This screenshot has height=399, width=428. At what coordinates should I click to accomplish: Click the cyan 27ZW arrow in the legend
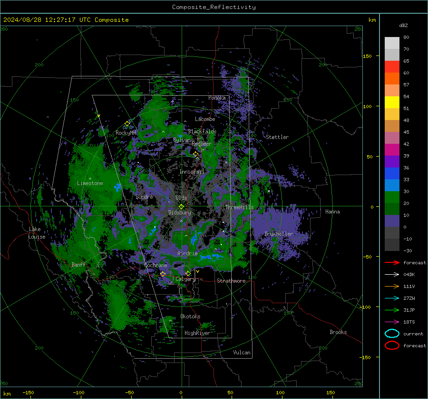click(x=392, y=298)
